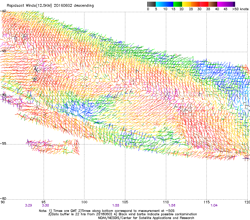Click the '40' label under the color bar
The width and height of the screenshot is (250, 220).
(x=217, y=9)
